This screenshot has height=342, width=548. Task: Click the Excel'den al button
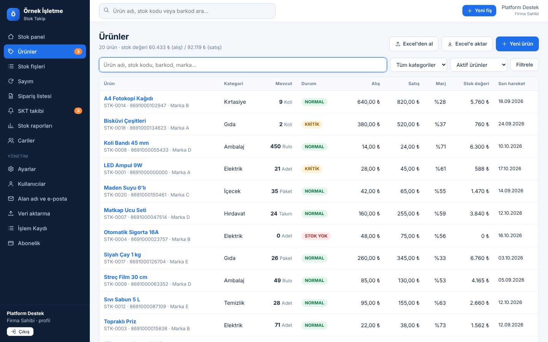click(414, 44)
